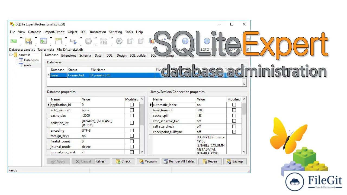Open the Import/Export menu
Image resolution: width=347 pixels, height=195 pixels.
(54, 32)
